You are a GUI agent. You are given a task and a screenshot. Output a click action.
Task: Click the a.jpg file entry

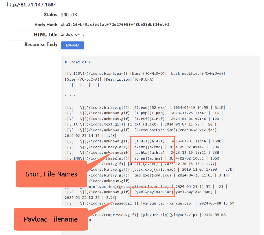pos(147,158)
